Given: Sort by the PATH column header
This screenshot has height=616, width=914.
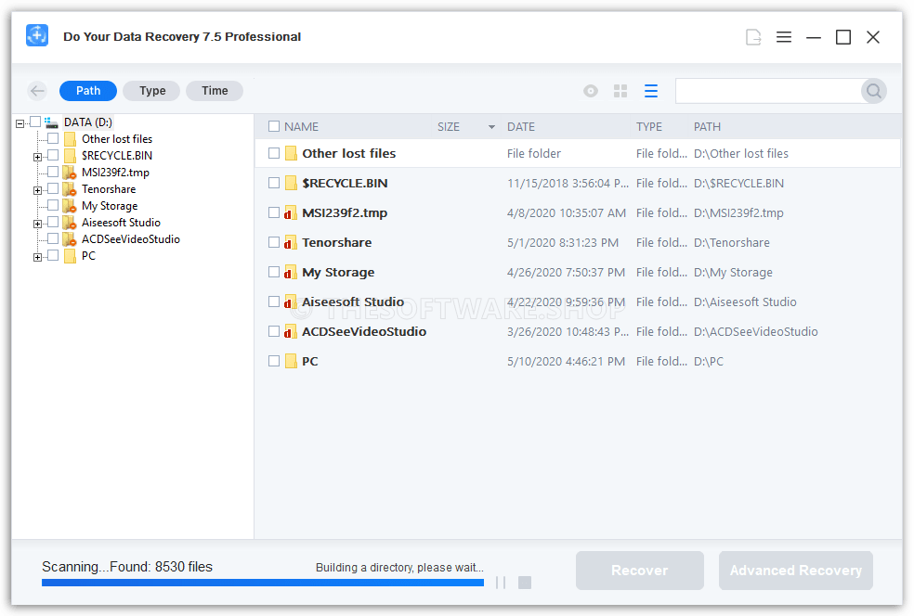Looking at the screenshot, I should tap(707, 127).
